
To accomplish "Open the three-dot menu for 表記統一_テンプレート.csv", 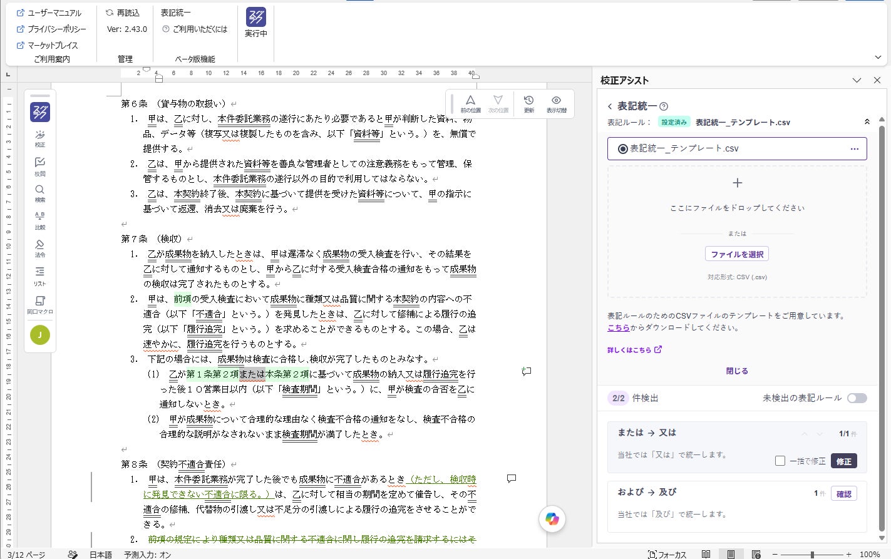I will pyautogui.click(x=854, y=149).
